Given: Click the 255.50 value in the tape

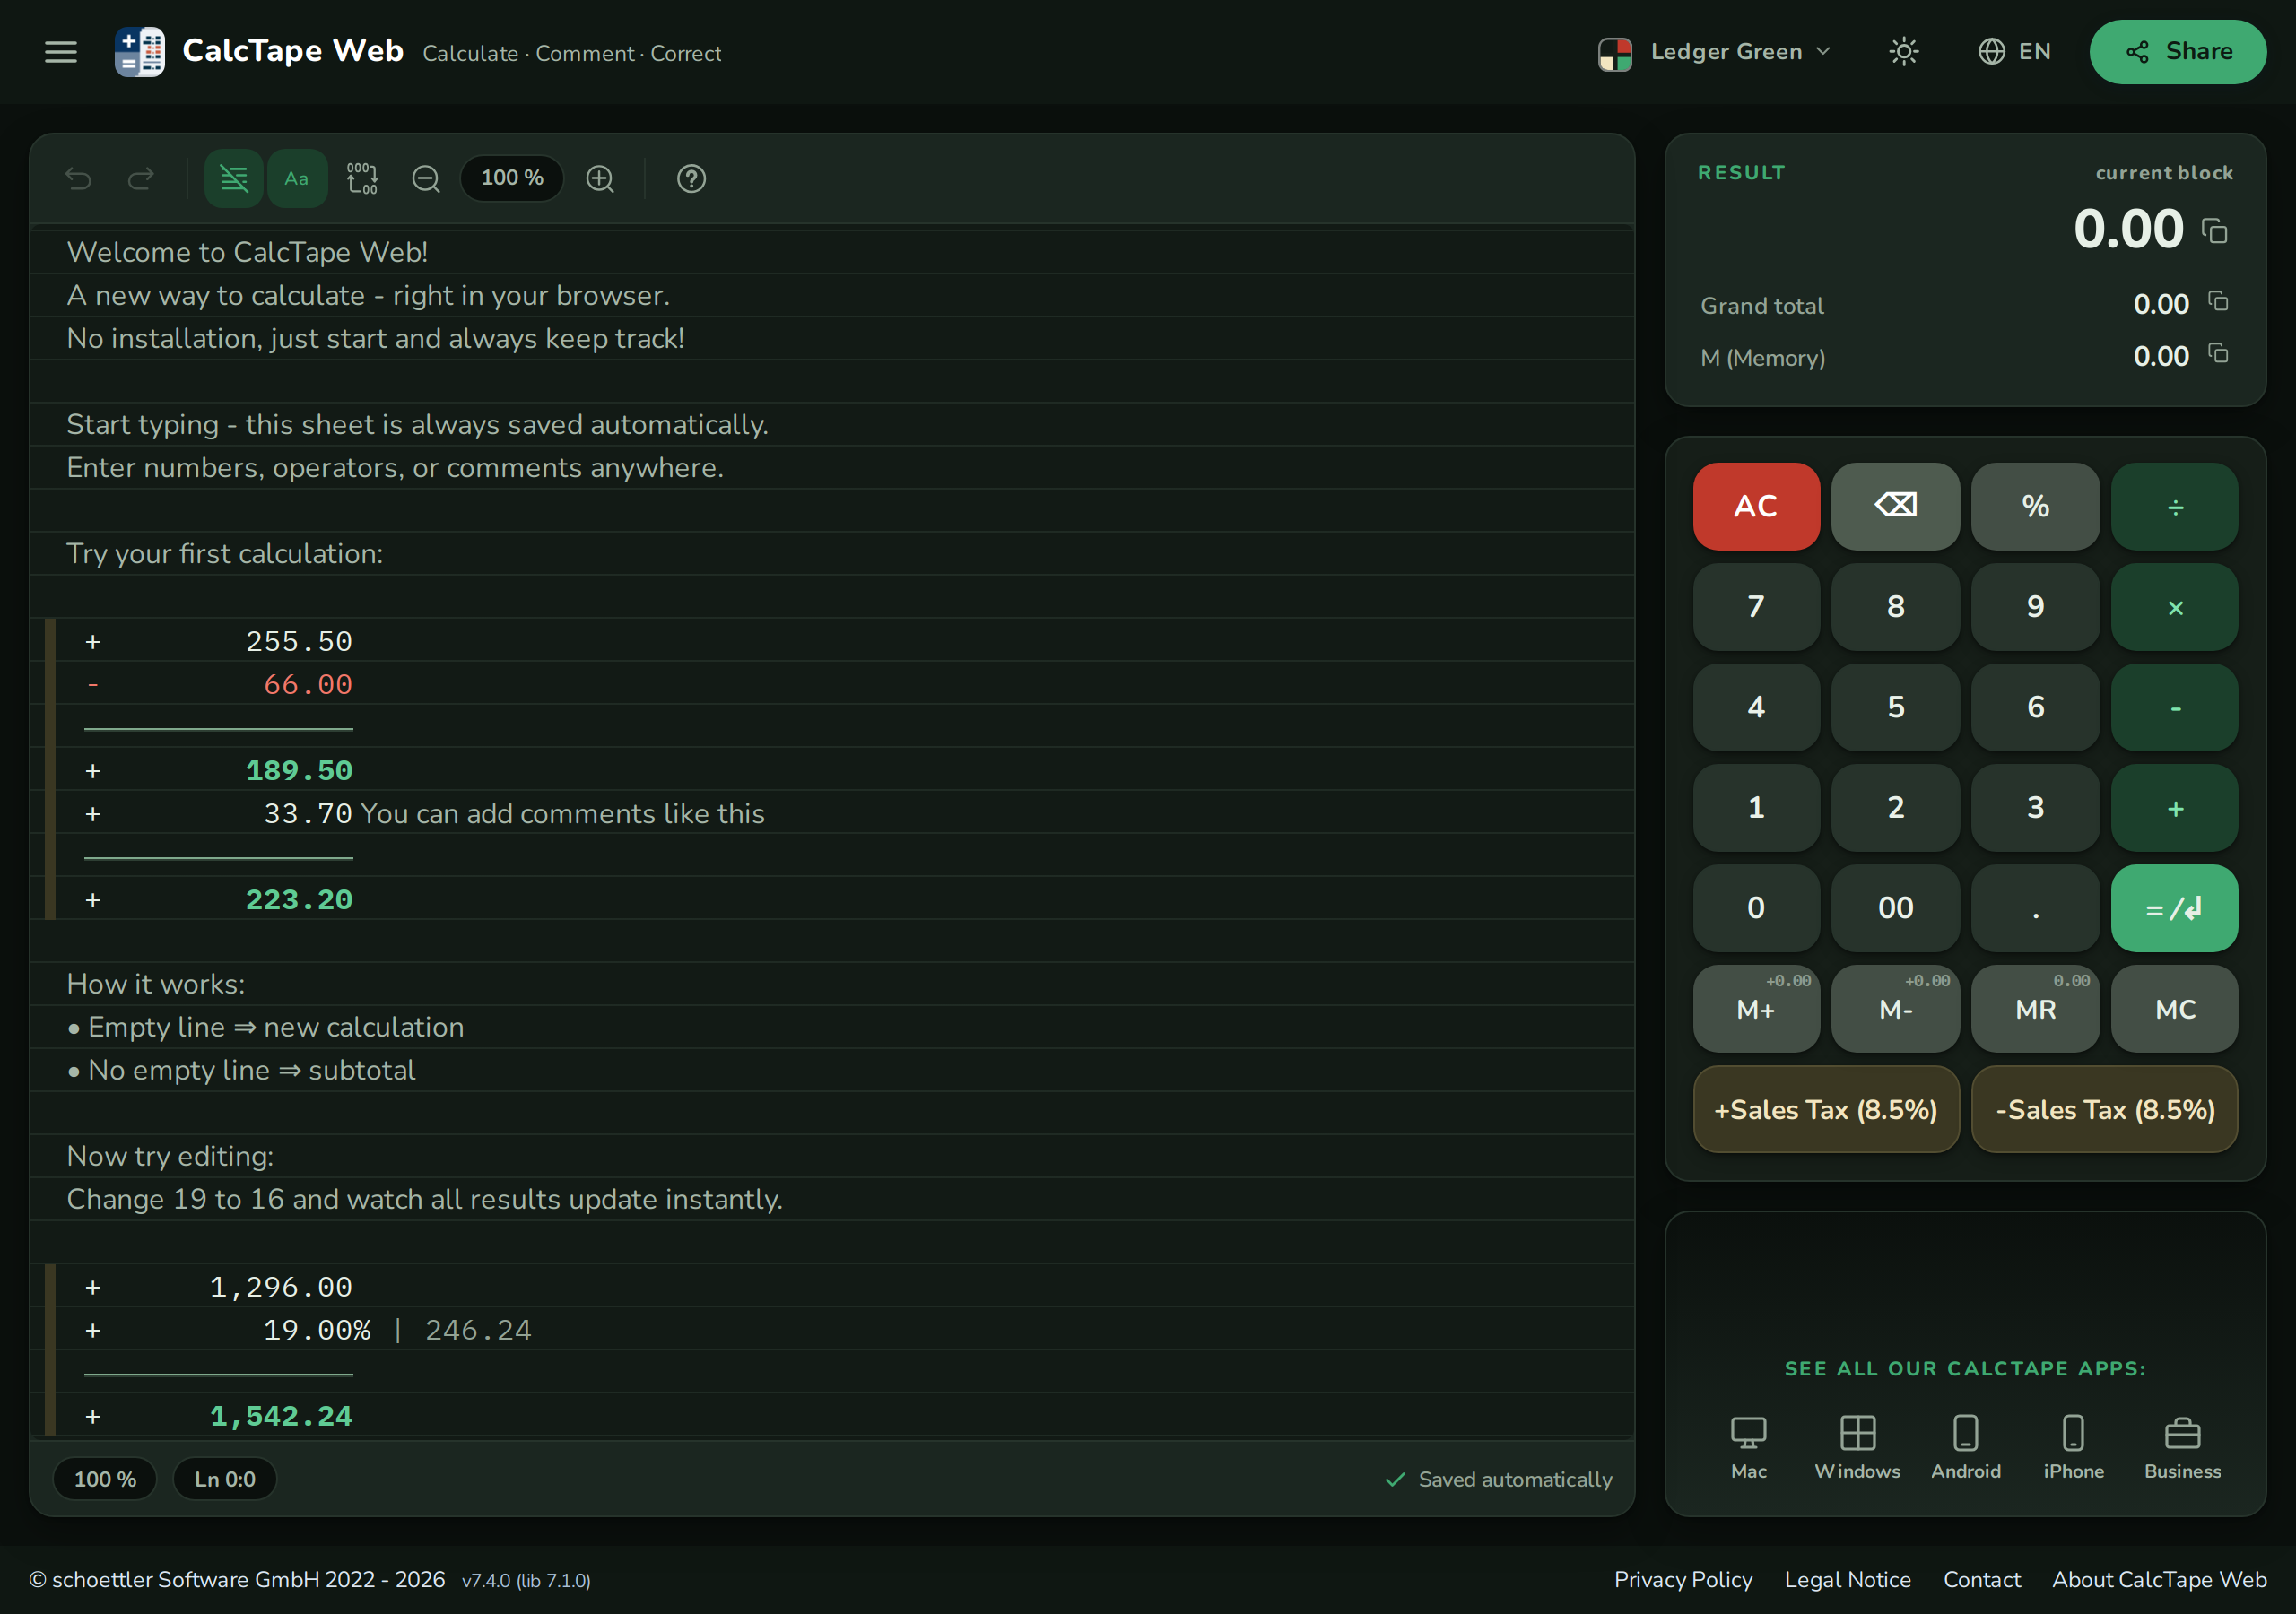Looking at the screenshot, I should click(299, 641).
